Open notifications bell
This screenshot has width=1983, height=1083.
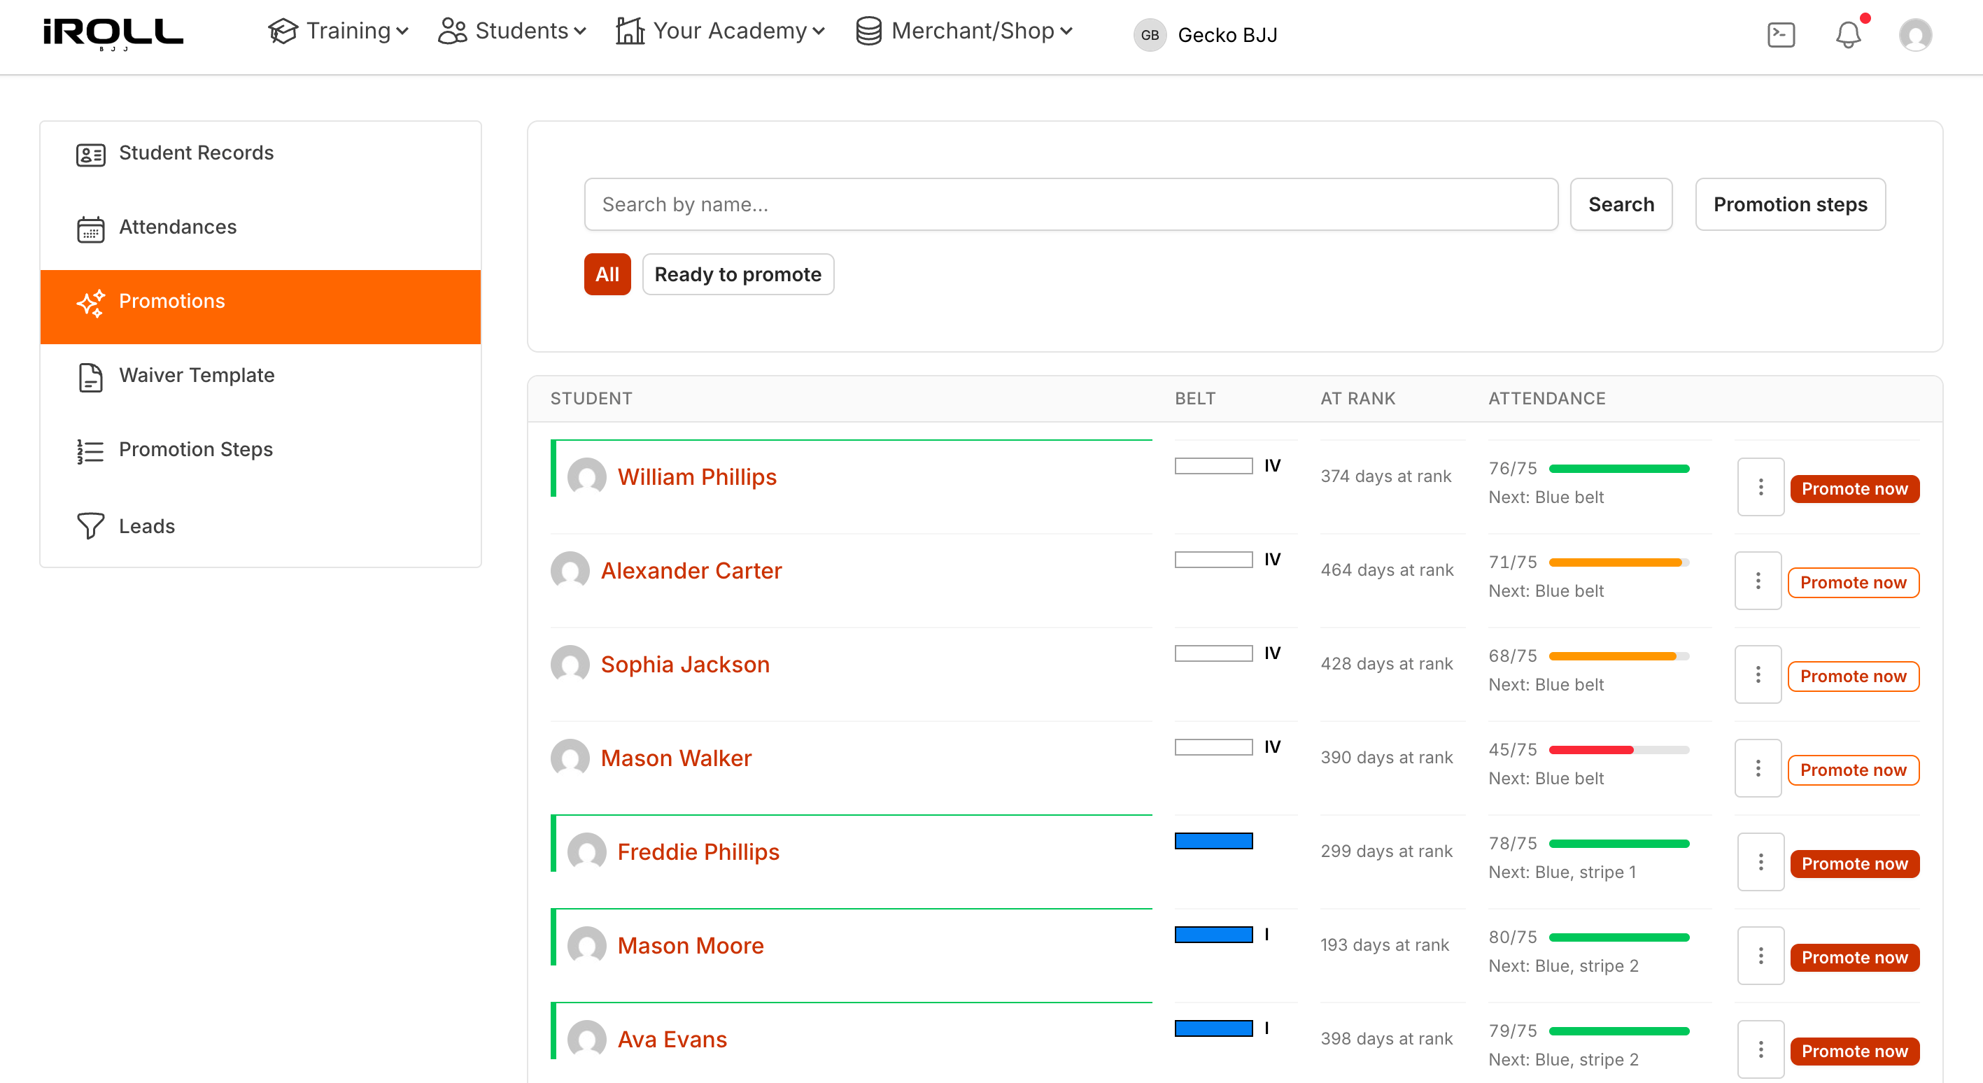pyautogui.click(x=1848, y=35)
